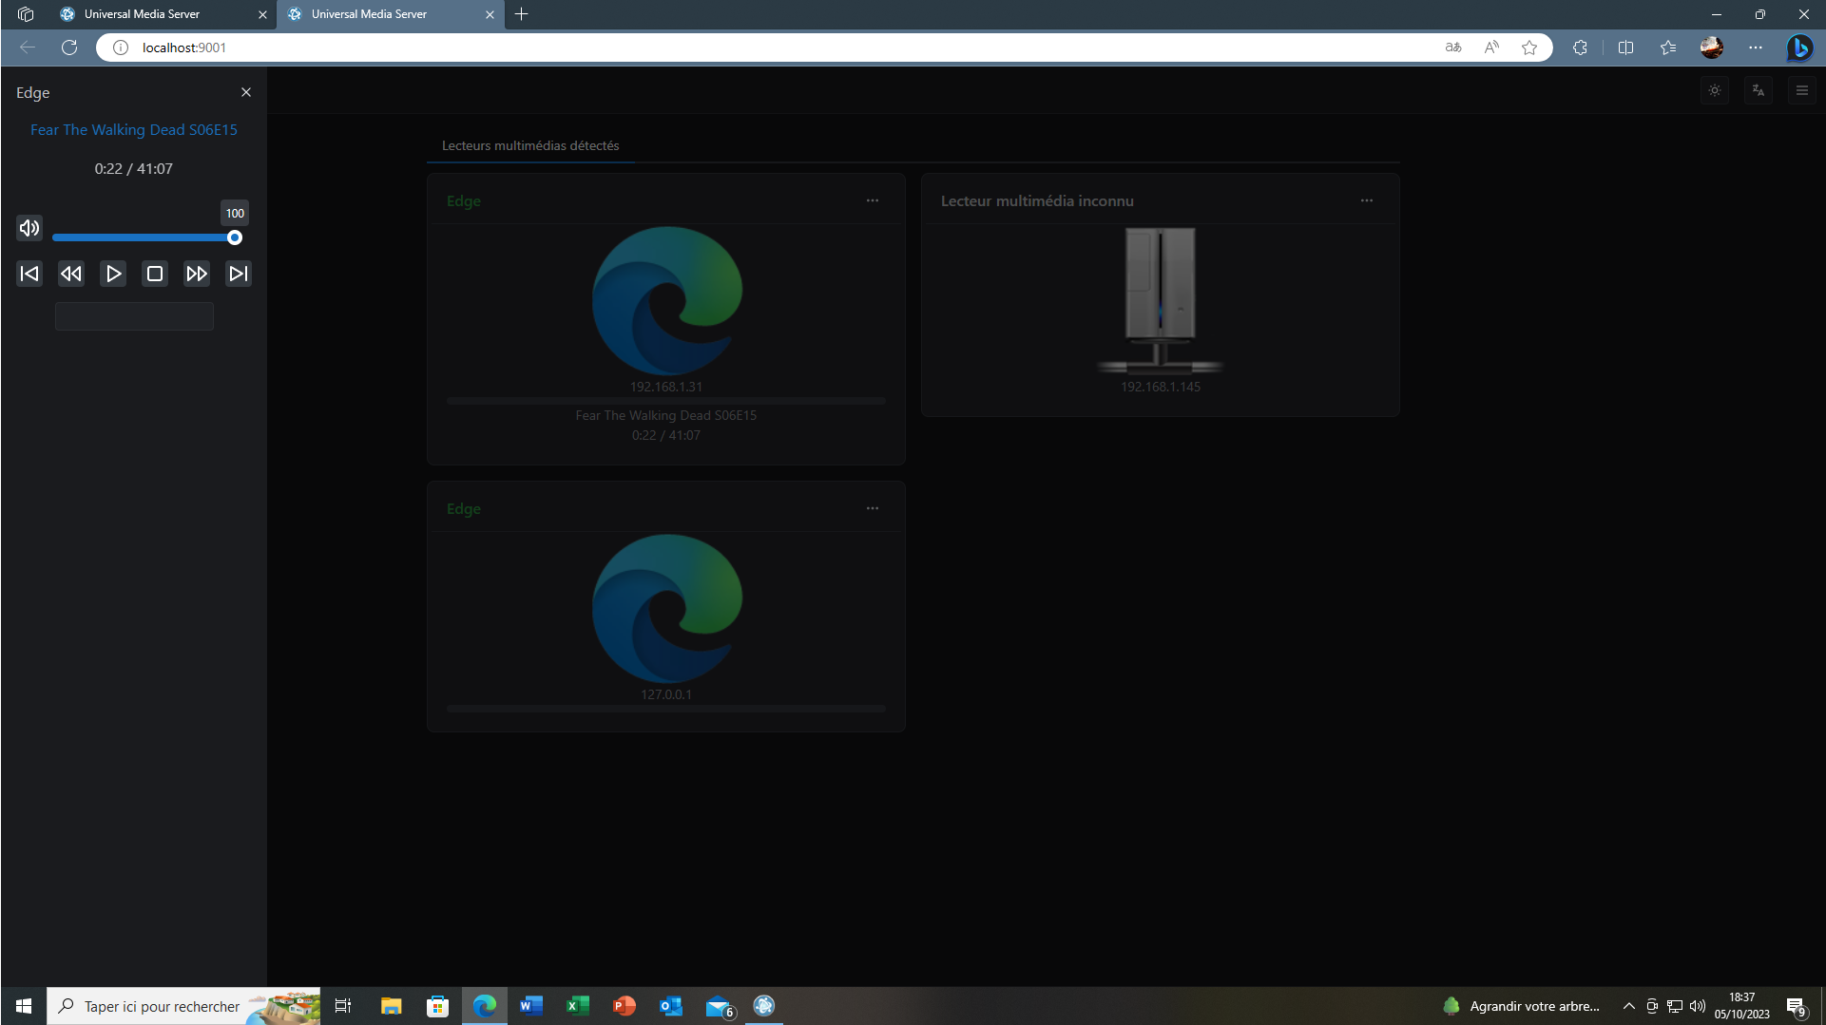Mute the speaker volume icon
This screenshot has width=1826, height=1025.
coord(29,228)
